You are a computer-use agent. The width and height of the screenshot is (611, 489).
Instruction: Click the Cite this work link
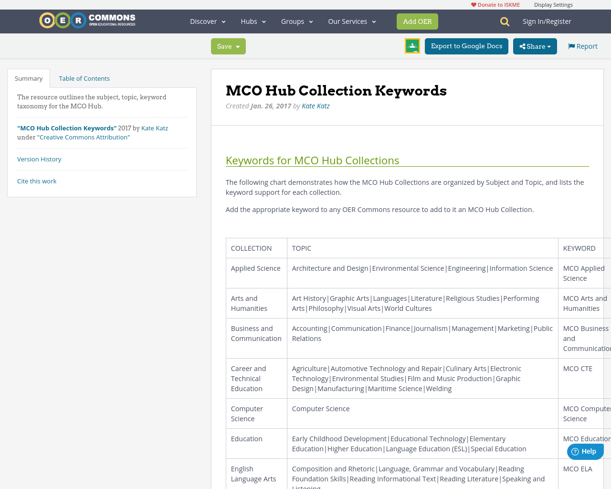[x=37, y=181]
